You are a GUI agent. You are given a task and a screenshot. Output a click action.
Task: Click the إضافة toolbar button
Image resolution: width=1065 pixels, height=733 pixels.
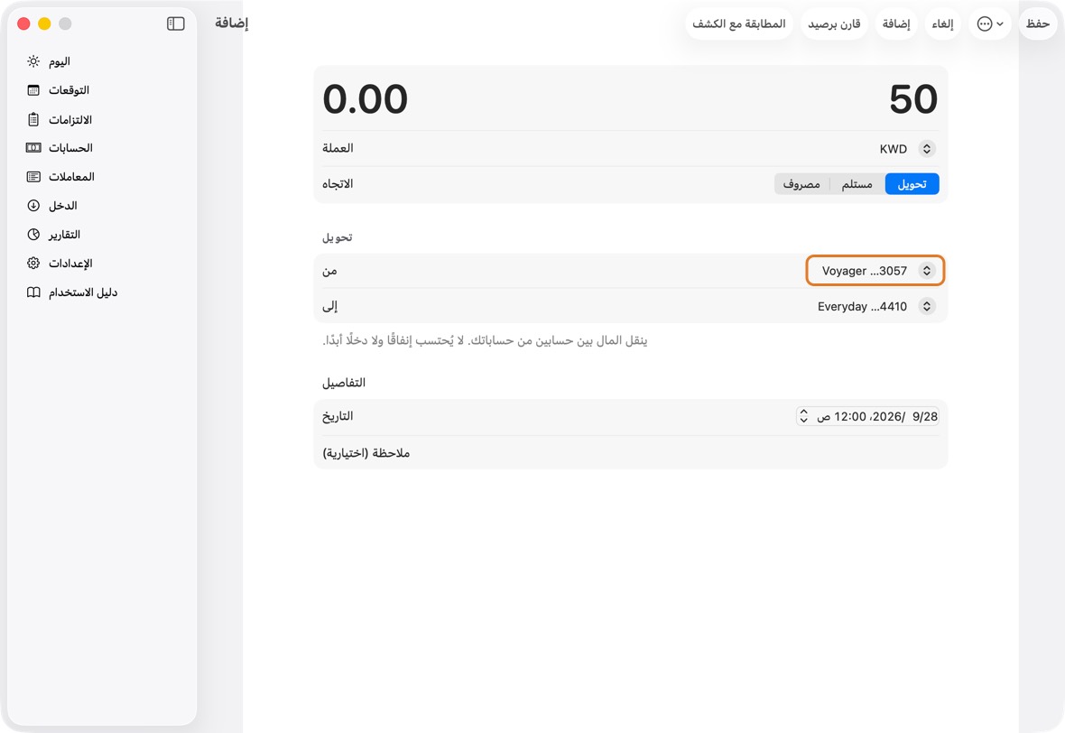[x=896, y=23]
